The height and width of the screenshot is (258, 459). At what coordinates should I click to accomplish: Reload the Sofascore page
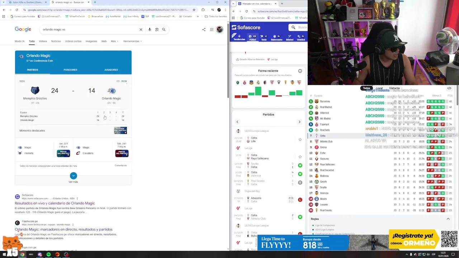246,11
